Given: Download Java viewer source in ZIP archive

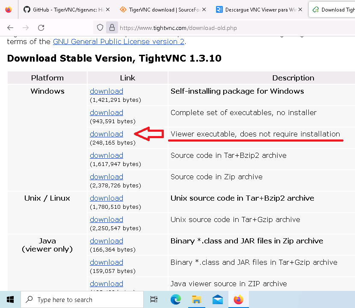Looking at the screenshot, I should pyautogui.click(x=106, y=284).
